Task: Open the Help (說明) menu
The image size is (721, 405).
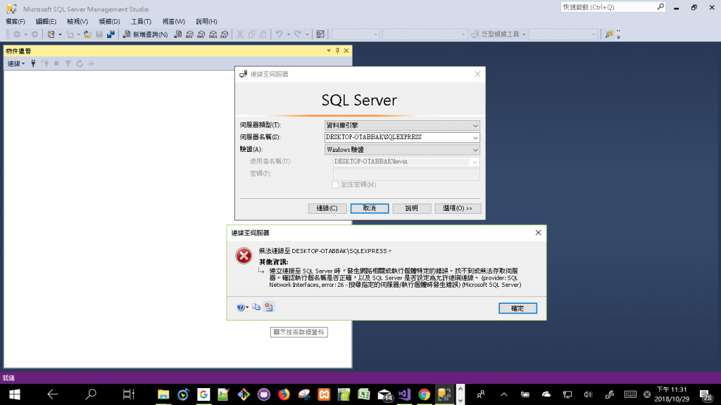Action: pyautogui.click(x=206, y=22)
